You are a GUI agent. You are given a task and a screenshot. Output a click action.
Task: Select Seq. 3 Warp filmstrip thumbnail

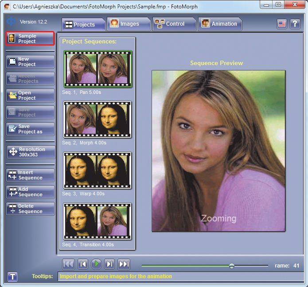coord(97,171)
